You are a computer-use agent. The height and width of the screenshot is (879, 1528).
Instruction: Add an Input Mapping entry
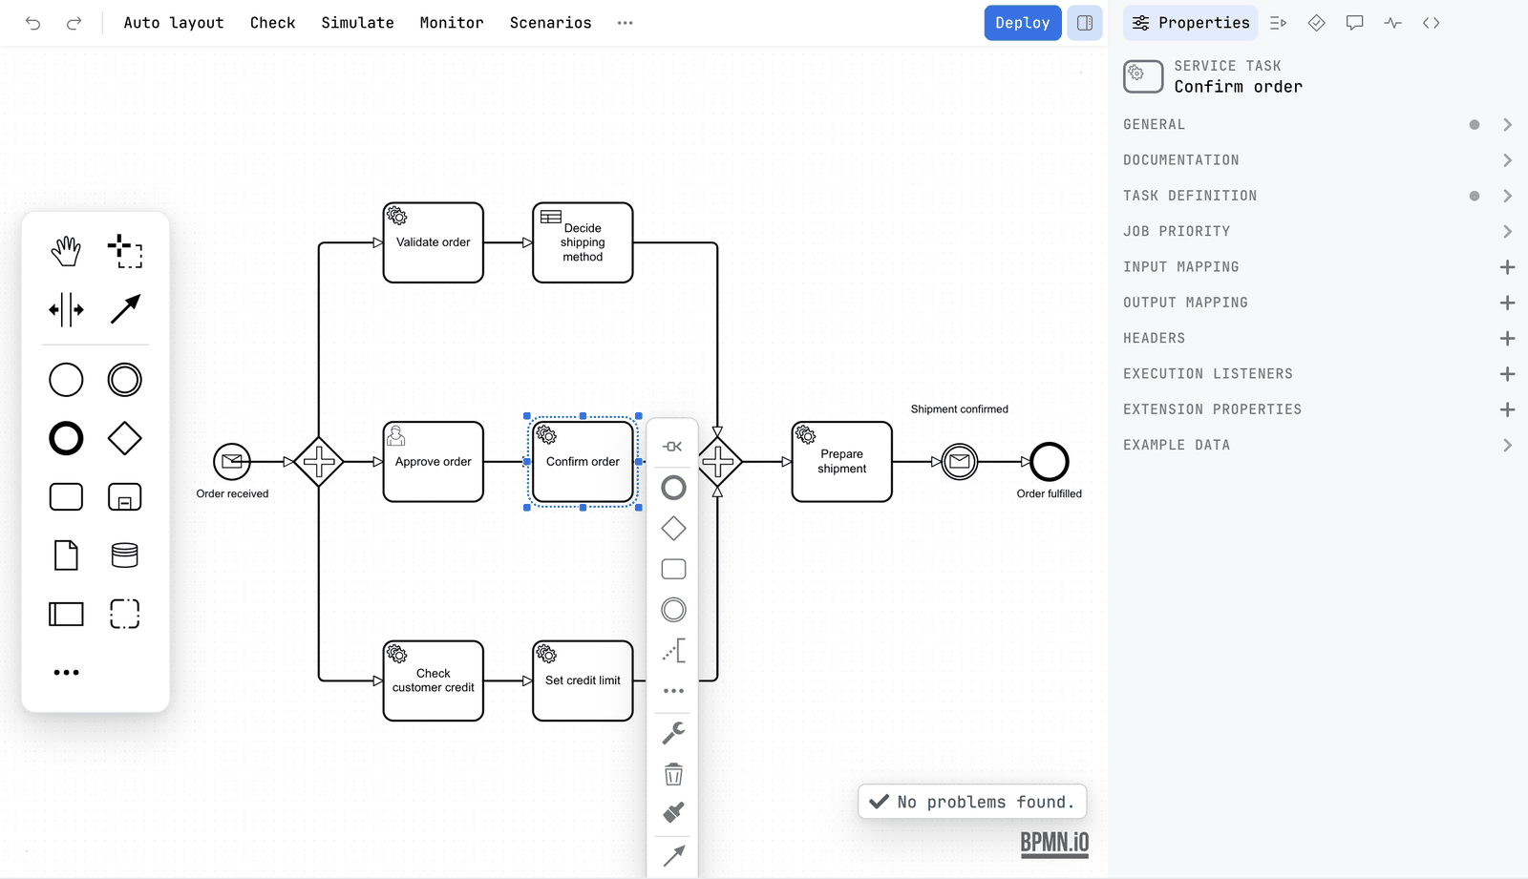1507,267
